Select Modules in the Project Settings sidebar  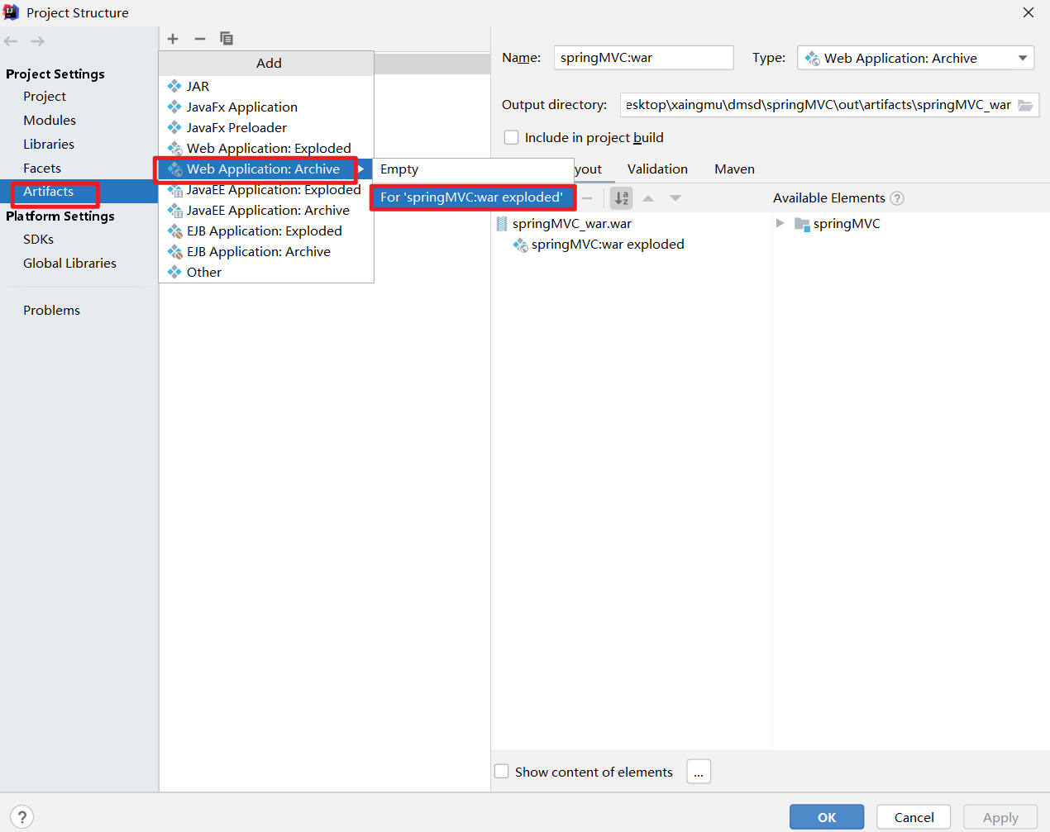tap(50, 120)
